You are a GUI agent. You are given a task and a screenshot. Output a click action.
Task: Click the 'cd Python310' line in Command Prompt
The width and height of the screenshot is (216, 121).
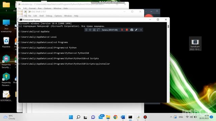[x=54, y=53]
